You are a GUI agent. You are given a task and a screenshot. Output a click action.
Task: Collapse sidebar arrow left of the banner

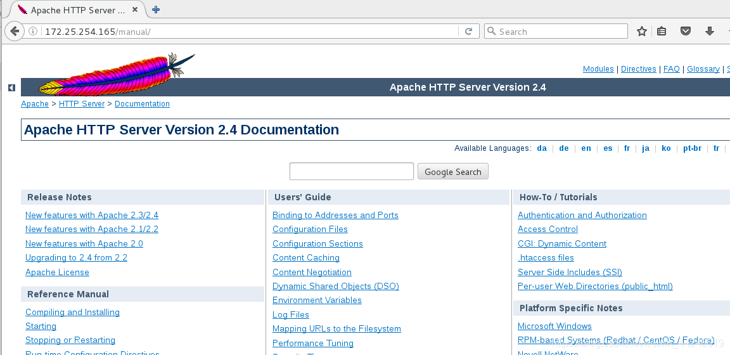11,87
